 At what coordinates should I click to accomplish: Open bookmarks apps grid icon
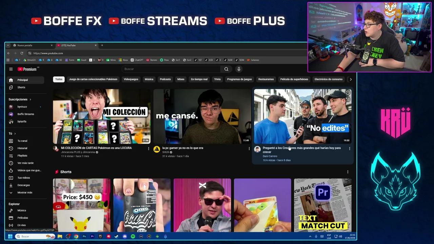(8, 60)
